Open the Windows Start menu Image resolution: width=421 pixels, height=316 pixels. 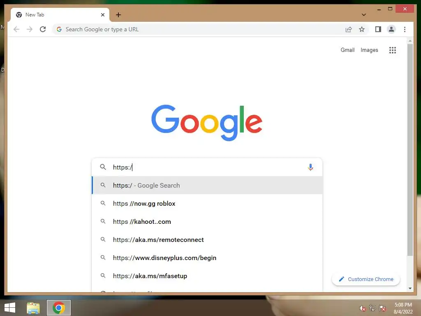(x=10, y=308)
